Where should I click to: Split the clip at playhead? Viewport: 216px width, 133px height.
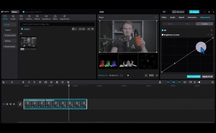pos(23,82)
